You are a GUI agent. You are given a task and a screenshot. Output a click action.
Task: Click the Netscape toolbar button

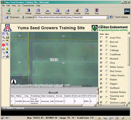pyautogui.click(x=57, y=11)
